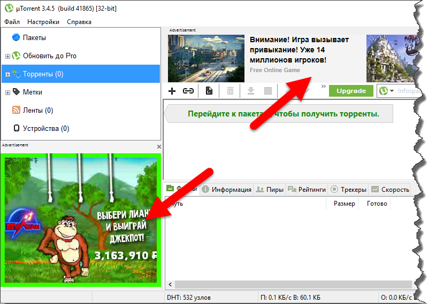Select Пакеты in the sidebar

tap(81, 37)
